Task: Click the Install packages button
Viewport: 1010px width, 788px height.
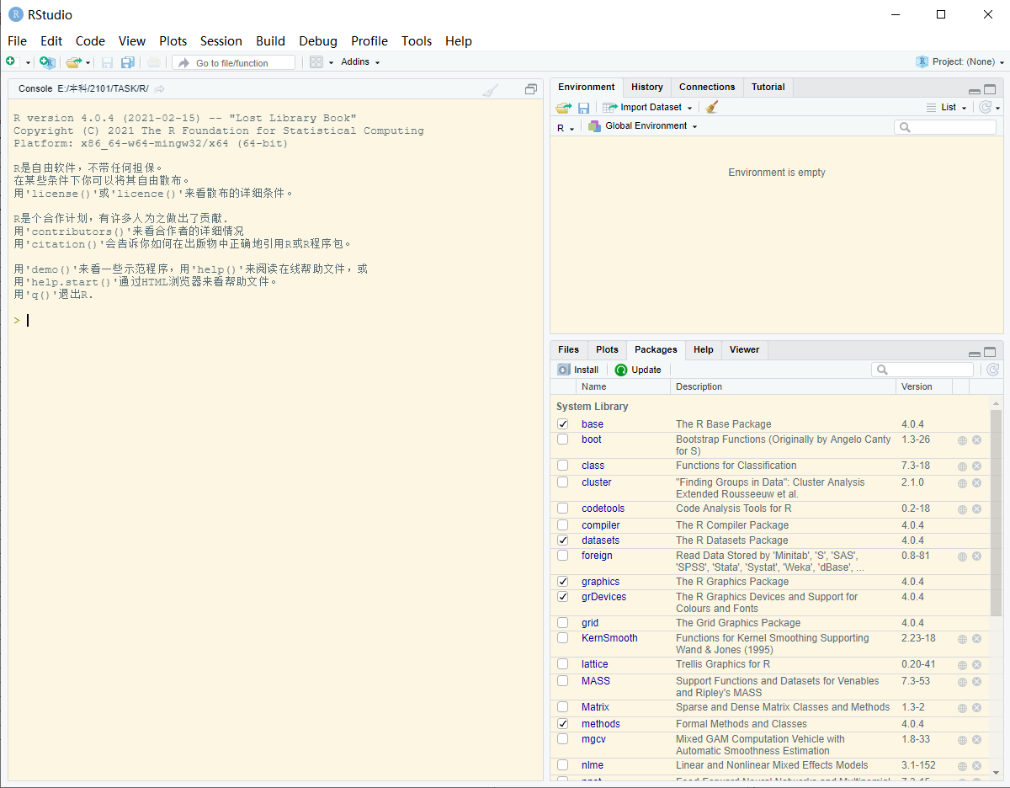Action: pos(577,369)
